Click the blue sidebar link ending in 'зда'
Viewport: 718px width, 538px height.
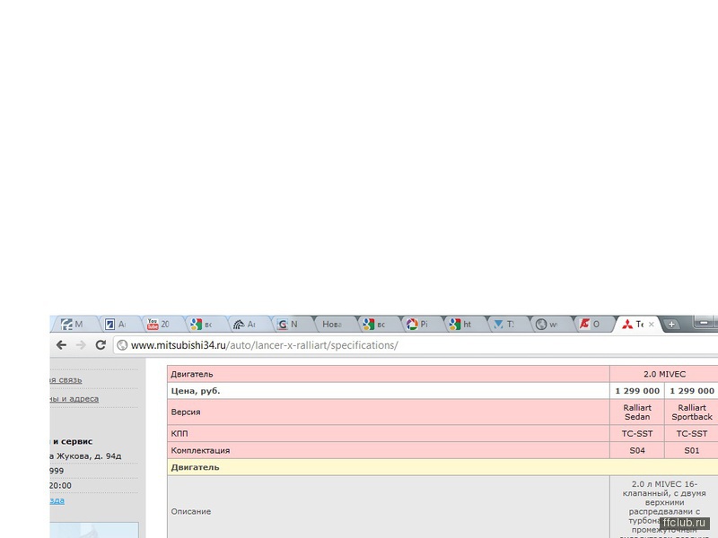coord(57,500)
